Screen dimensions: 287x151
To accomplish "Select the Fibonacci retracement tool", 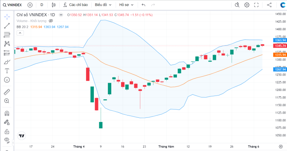I will [7, 35].
